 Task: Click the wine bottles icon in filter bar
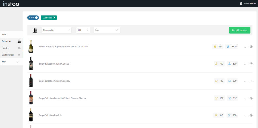(x=35, y=30)
